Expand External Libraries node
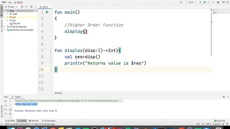The width and height of the screenshot is (230, 129). pos(5,27)
